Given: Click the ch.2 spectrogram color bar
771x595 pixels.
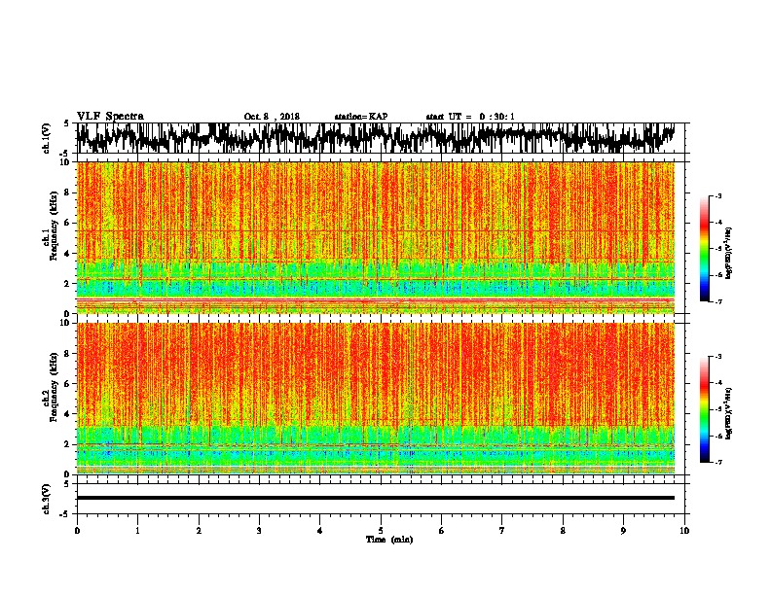Looking at the screenshot, I should [x=704, y=409].
